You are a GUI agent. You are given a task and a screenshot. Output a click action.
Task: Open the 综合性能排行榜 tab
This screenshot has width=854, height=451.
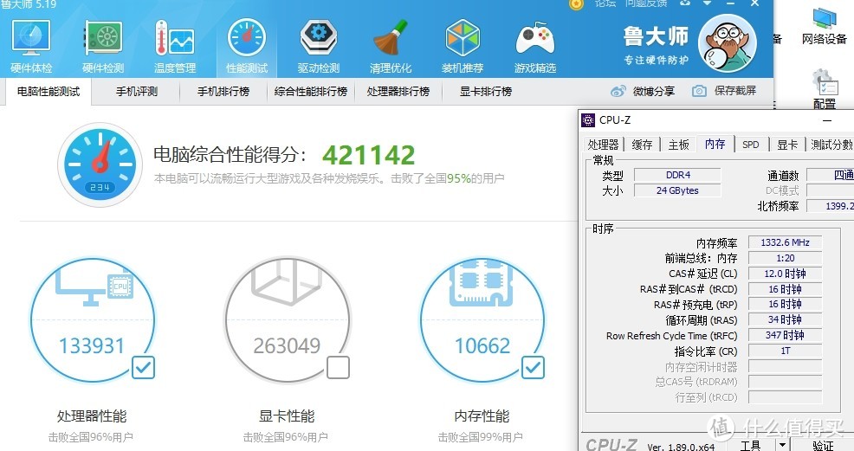tap(310, 92)
